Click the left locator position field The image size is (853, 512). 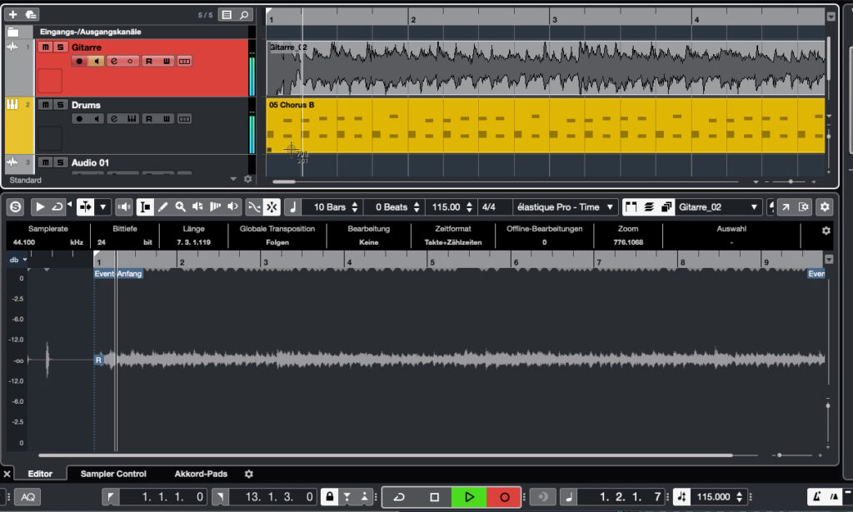162,497
